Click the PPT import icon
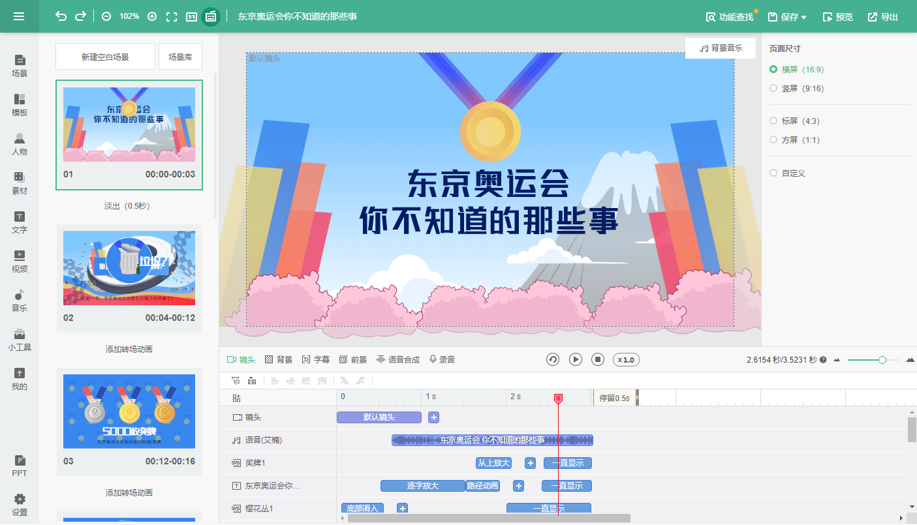 tap(20, 466)
